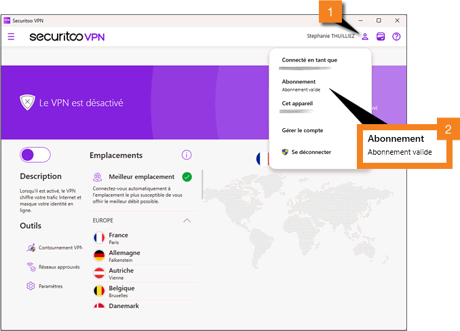Select France Paris location
The height and width of the screenshot is (331, 460).
point(143,238)
